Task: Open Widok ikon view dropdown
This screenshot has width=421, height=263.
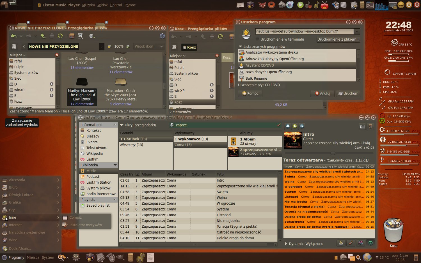Action: coord(148,46)
